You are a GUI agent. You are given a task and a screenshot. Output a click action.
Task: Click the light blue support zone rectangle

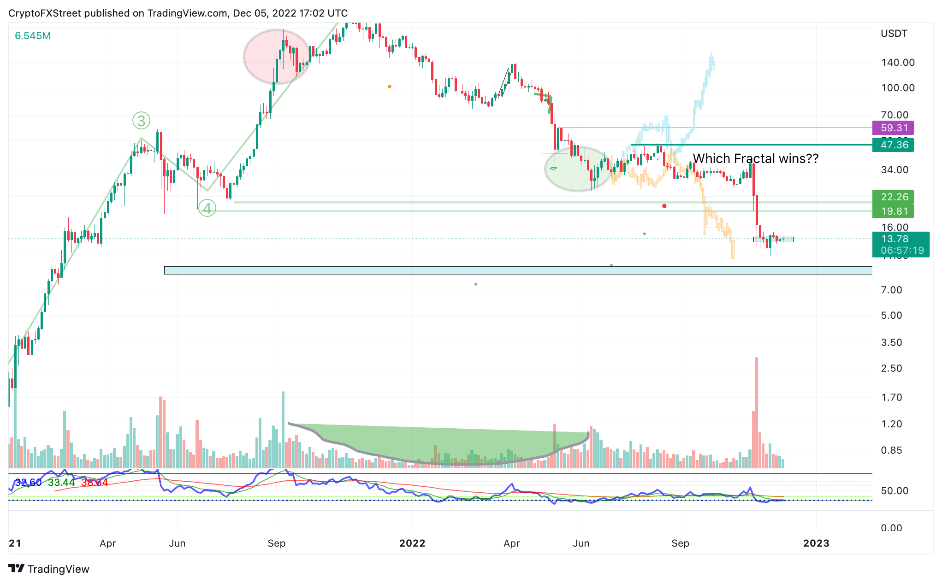pyautogui.click(x=518, y=270)
